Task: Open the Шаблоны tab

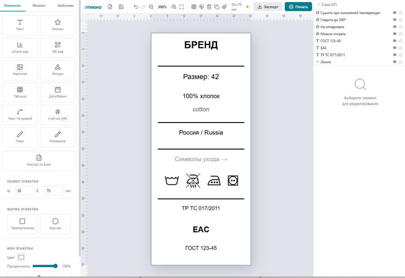Action: pyautogui.click(x=65, y=5)
